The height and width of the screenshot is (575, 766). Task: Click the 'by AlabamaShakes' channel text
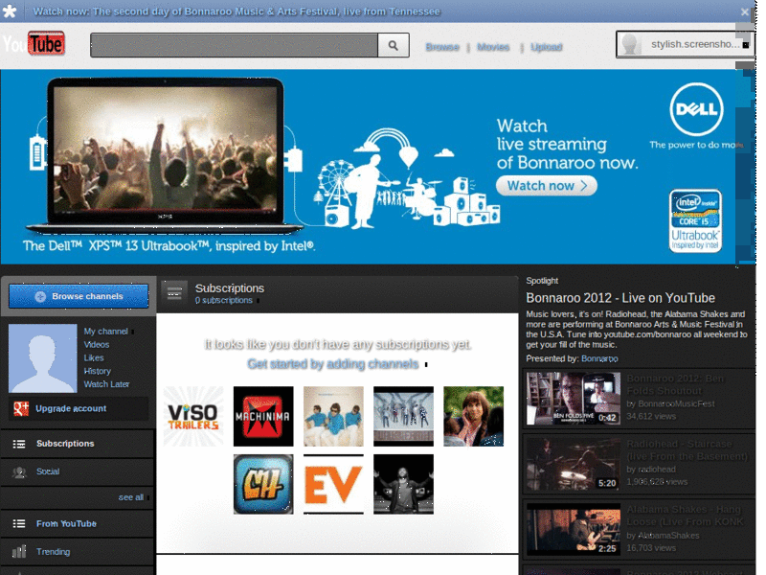663,536
